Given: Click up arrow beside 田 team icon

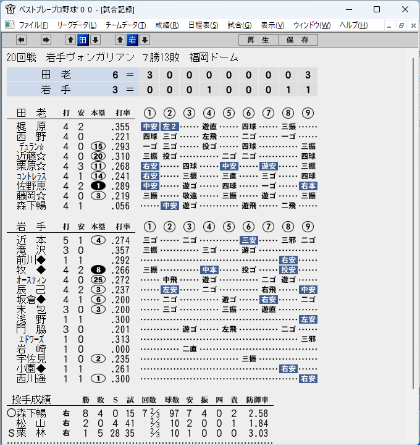Looking at the screenshot, I should 70,40.
